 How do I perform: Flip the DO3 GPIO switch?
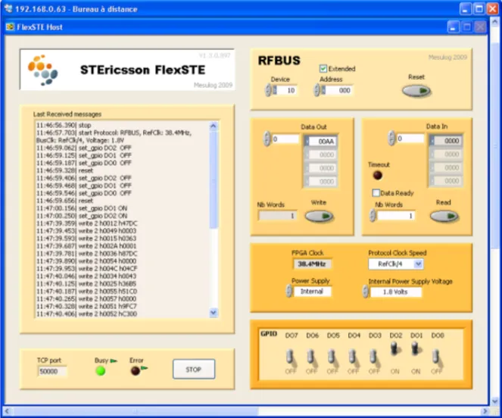pyautogui.click(x=374, y=357)
